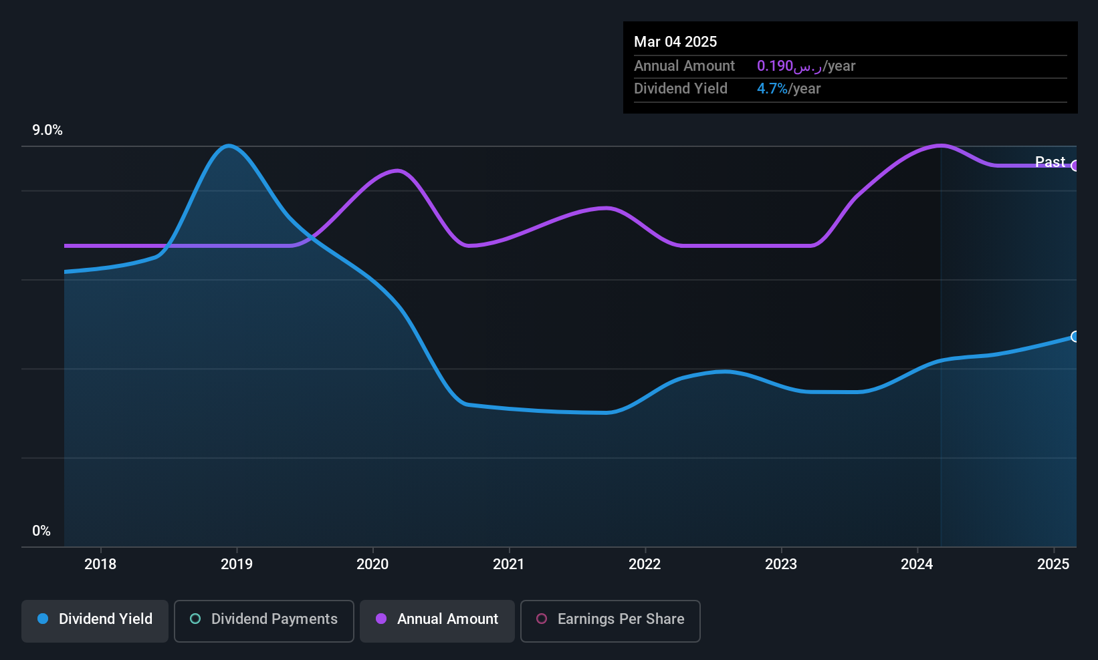Viewport: 1098px width, 660px height.
Task: Click the 9.0% y-axis label
Action: tap(47, 130)
